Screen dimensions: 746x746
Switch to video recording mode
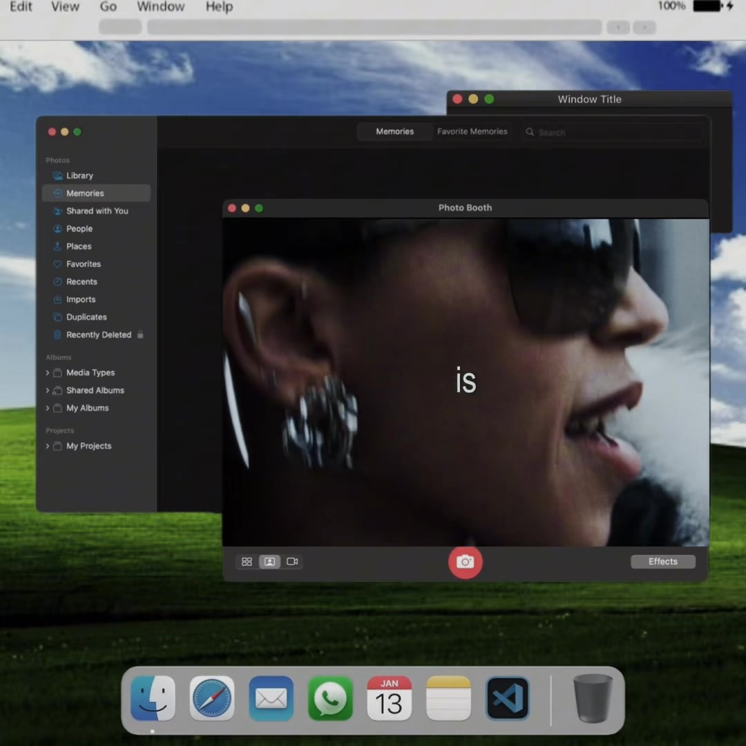[292, 562]
